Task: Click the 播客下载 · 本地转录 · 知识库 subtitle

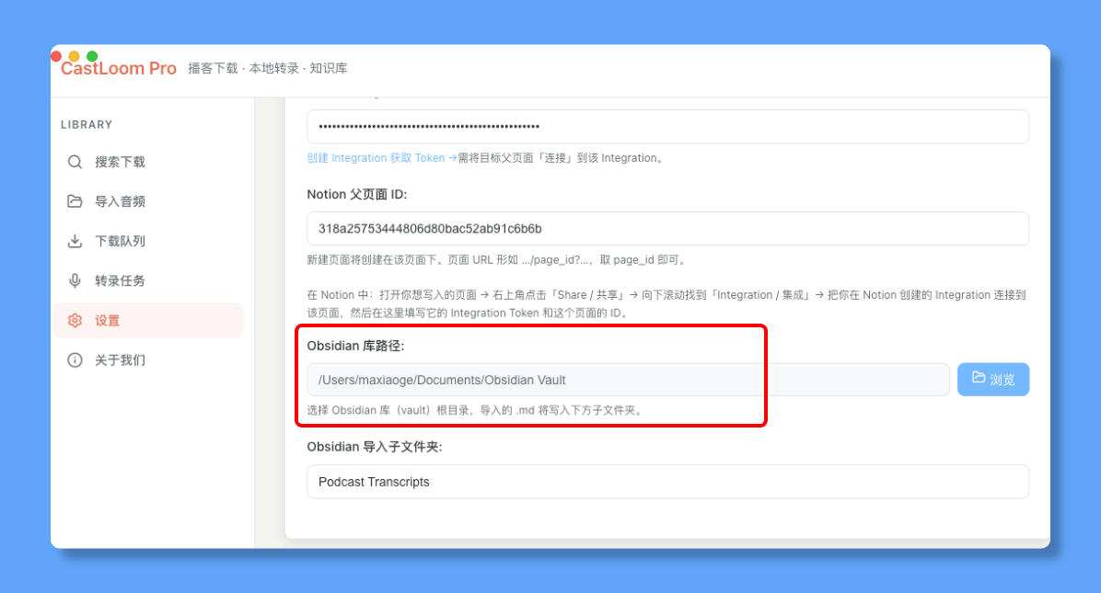Action: [268, 68]
